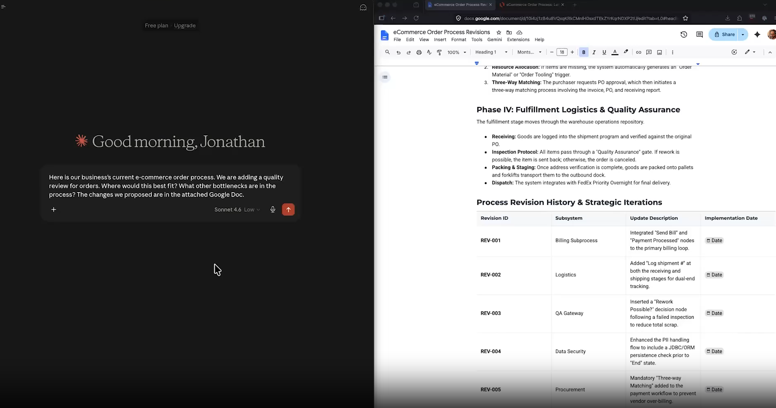Expand the Share options arrow

click(x=743, y=35)
